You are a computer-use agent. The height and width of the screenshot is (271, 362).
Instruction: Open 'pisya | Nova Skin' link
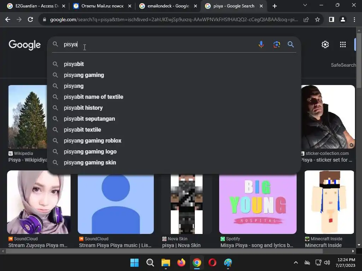[x=181, y=245]
